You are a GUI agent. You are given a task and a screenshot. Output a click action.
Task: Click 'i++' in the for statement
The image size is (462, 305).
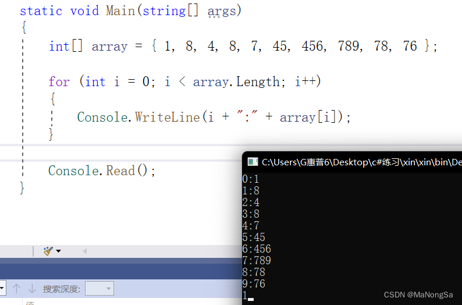pos(305,81)
